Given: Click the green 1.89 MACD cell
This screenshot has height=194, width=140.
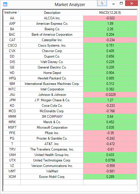Looking at the screenshot, I should coord(110,24).
